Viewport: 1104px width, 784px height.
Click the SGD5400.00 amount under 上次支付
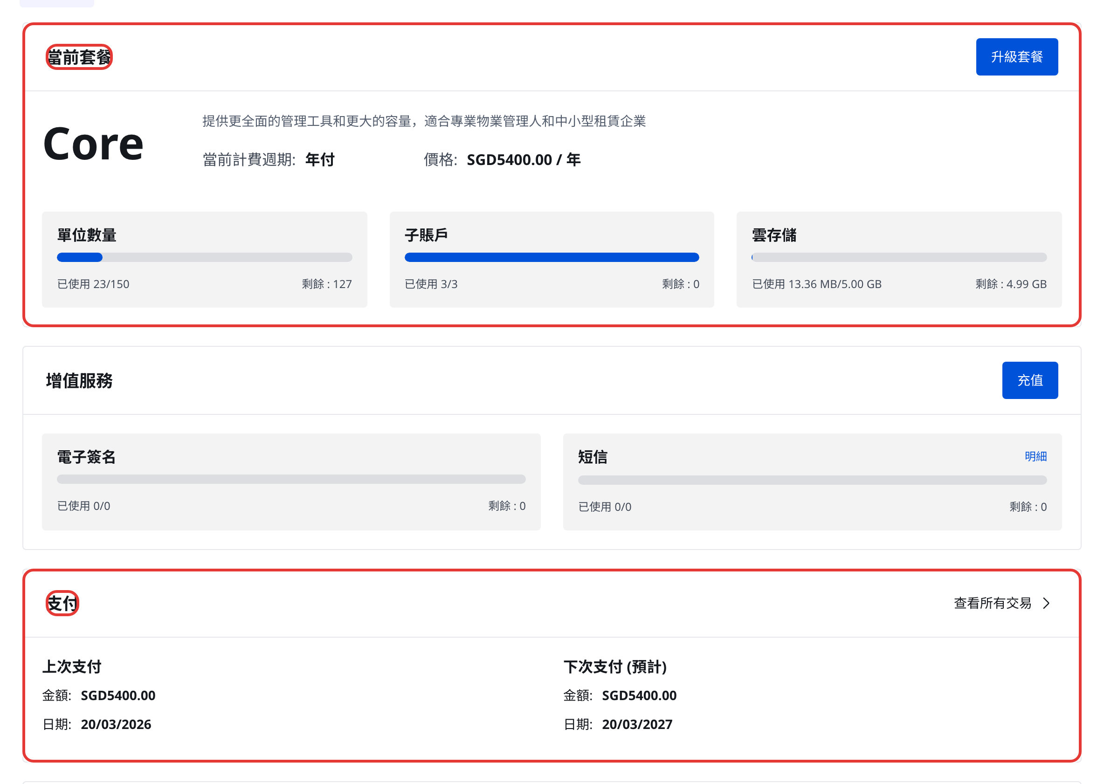[118, 695]
